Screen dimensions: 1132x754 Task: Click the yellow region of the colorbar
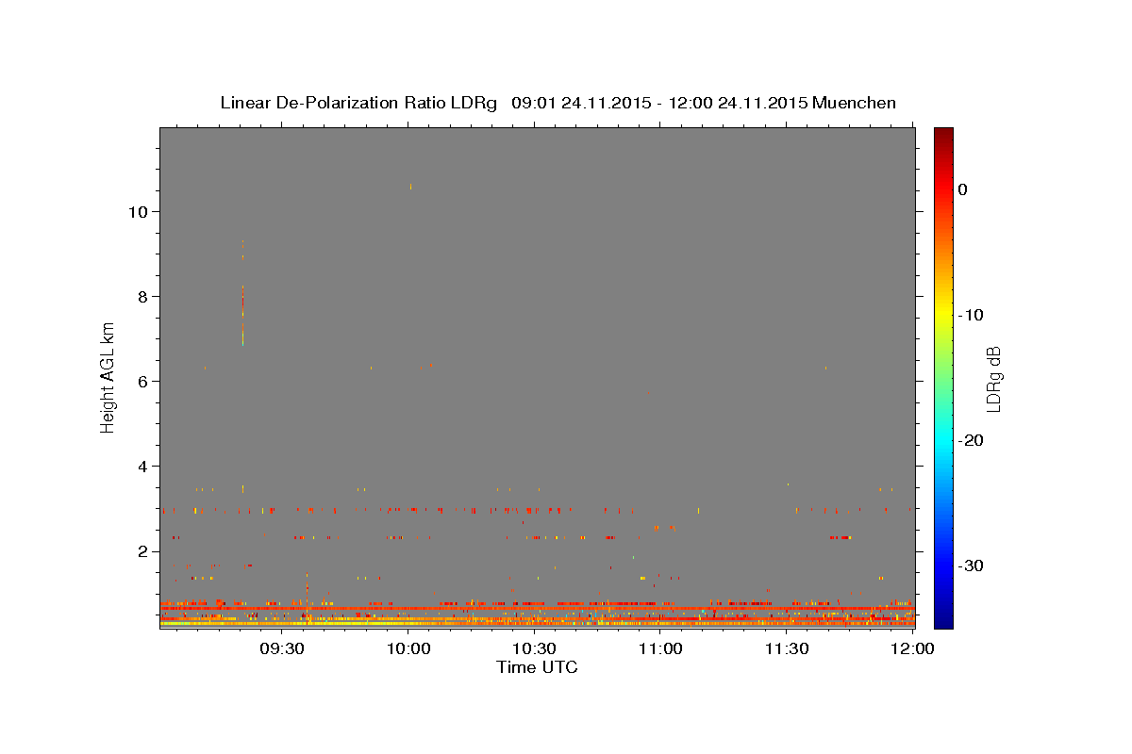coord(943,313)
